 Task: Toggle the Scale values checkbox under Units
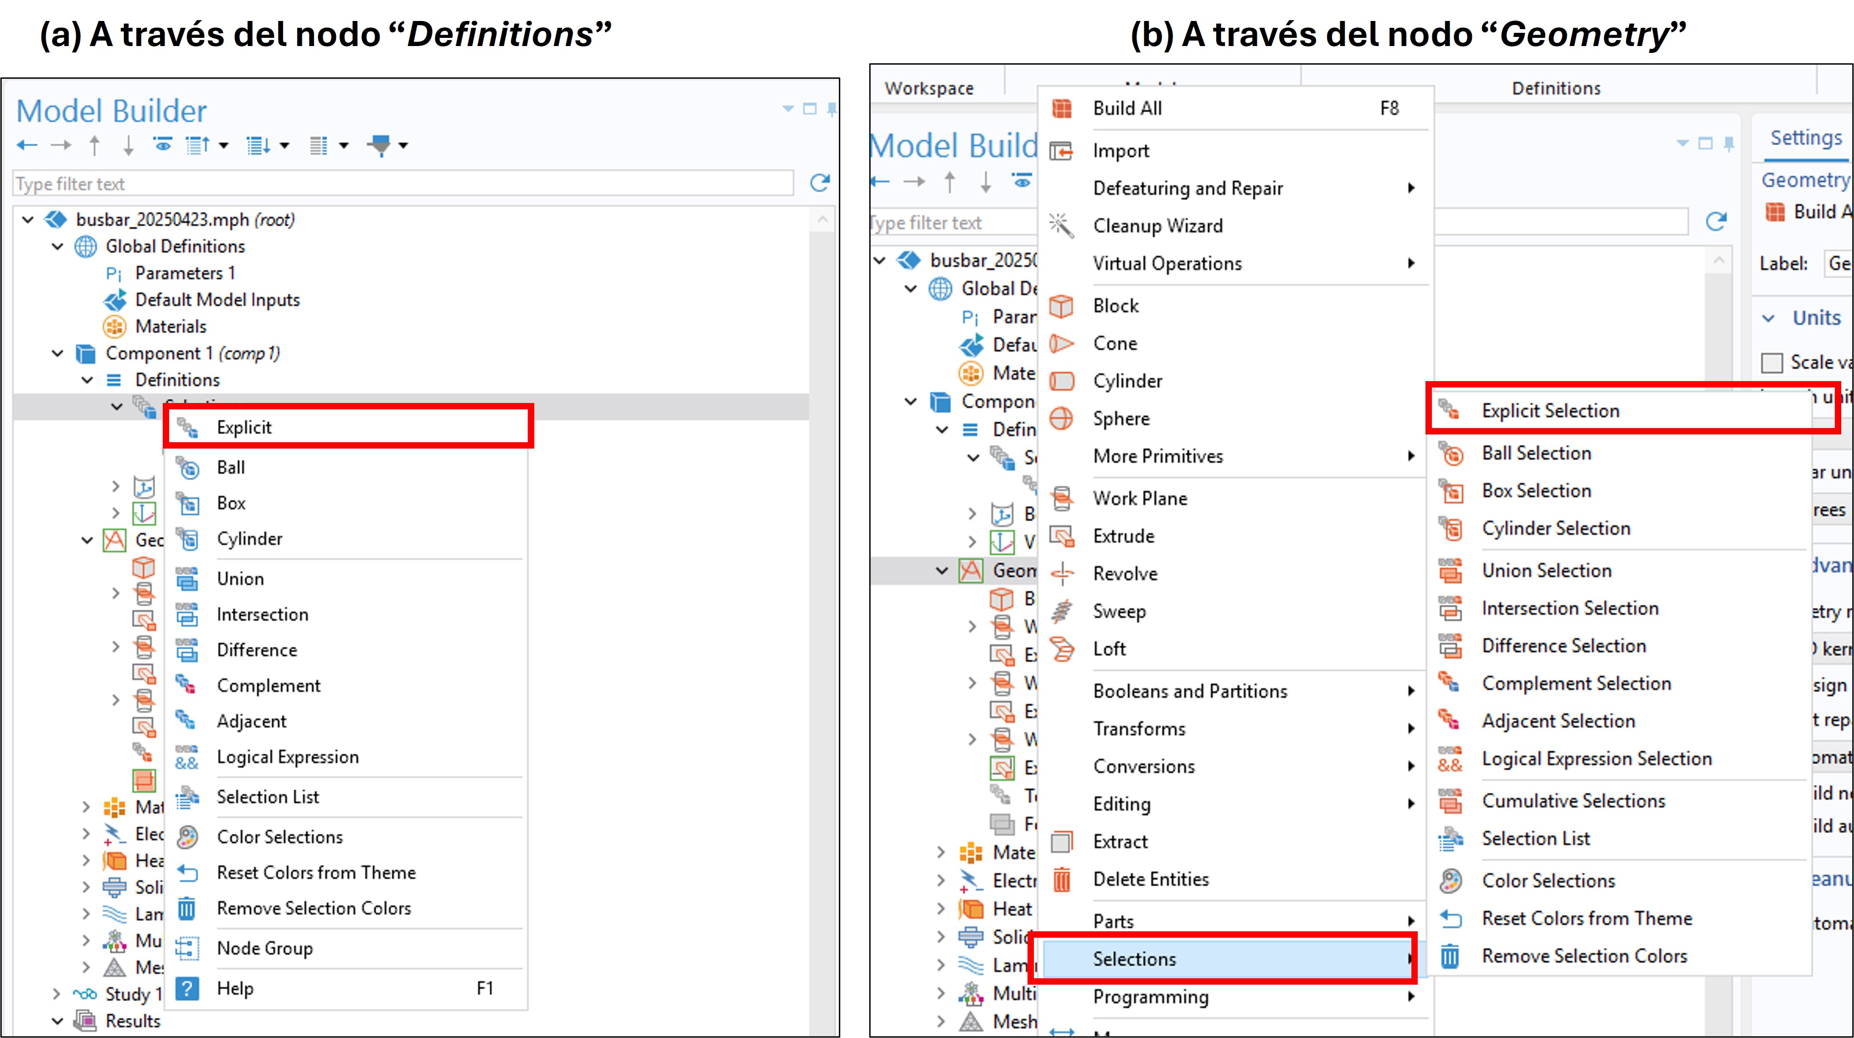pyautogui.click(x=1772, y=362)
